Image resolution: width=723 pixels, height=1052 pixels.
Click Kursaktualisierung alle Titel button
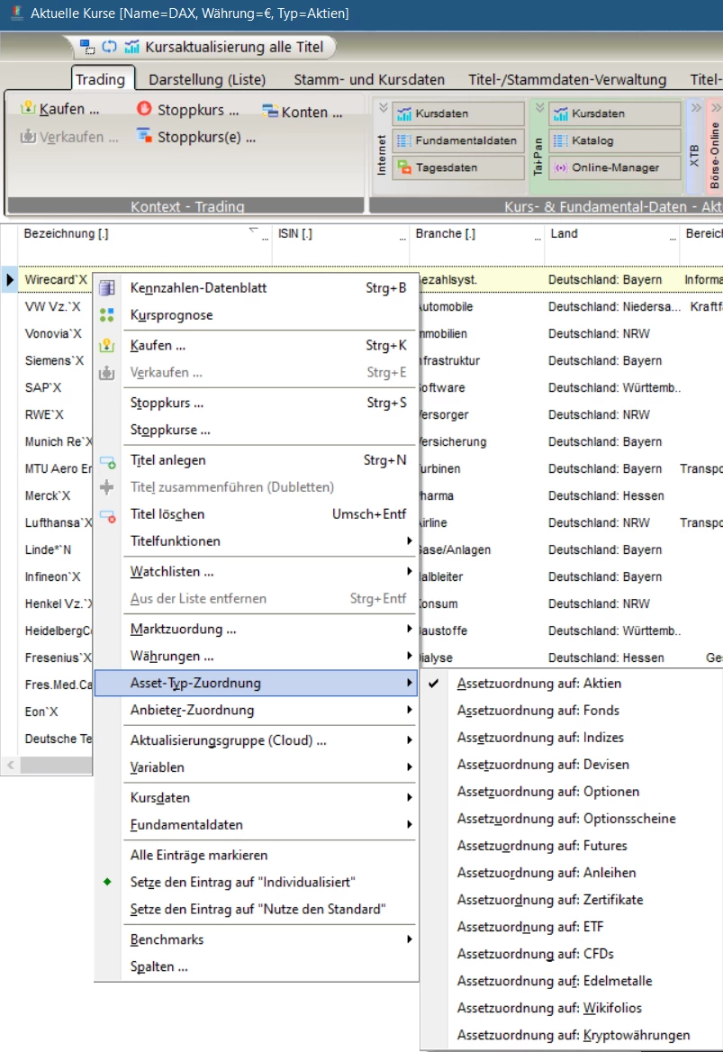coord(234,46)
